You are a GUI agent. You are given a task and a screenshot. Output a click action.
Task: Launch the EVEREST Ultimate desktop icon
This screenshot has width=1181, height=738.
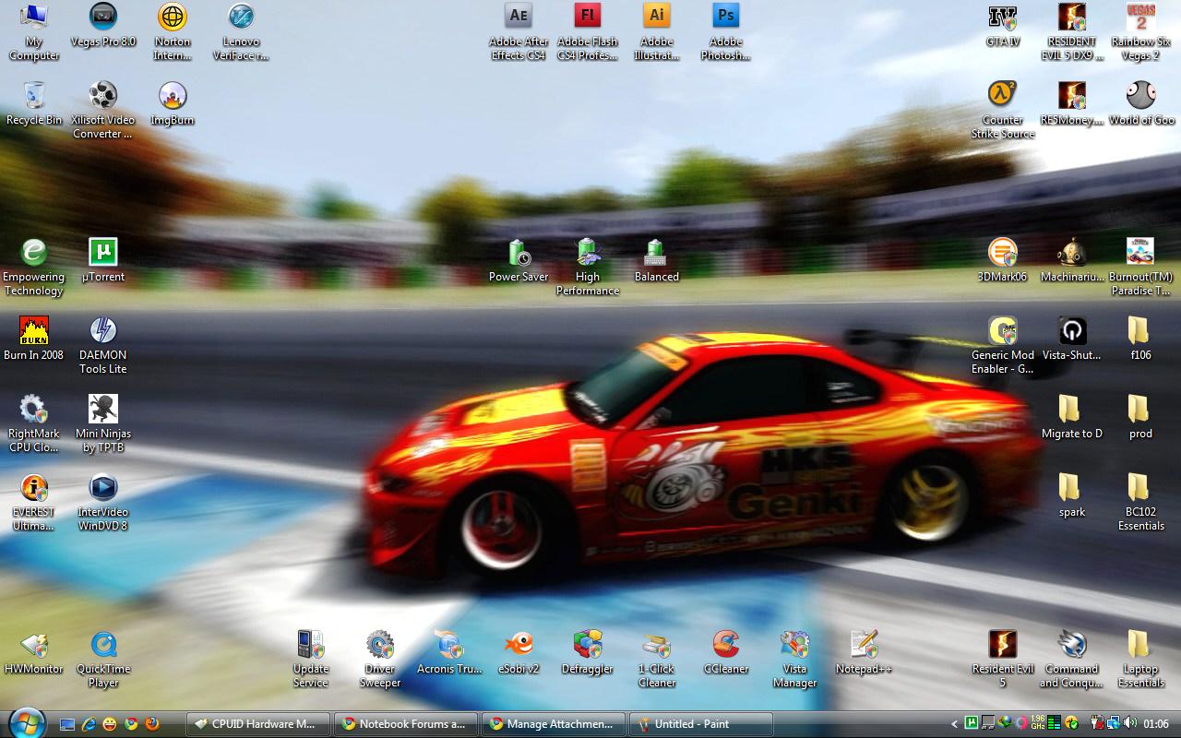click(x=34, y=502)
